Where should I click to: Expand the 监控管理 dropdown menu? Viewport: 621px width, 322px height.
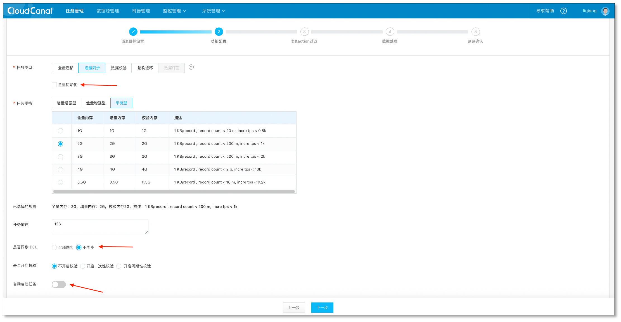click(174, 11)
